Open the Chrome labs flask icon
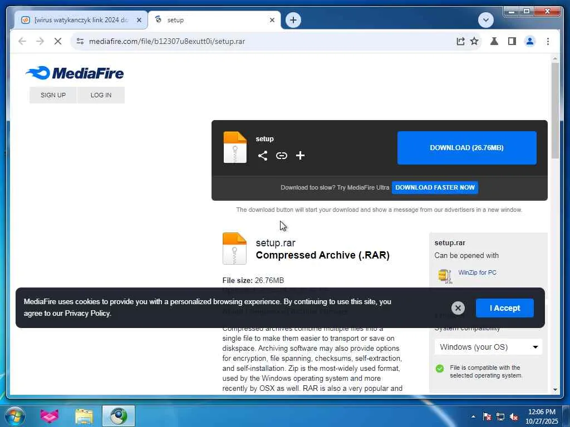The image size is (570, 427). click(x=494, y=41)
